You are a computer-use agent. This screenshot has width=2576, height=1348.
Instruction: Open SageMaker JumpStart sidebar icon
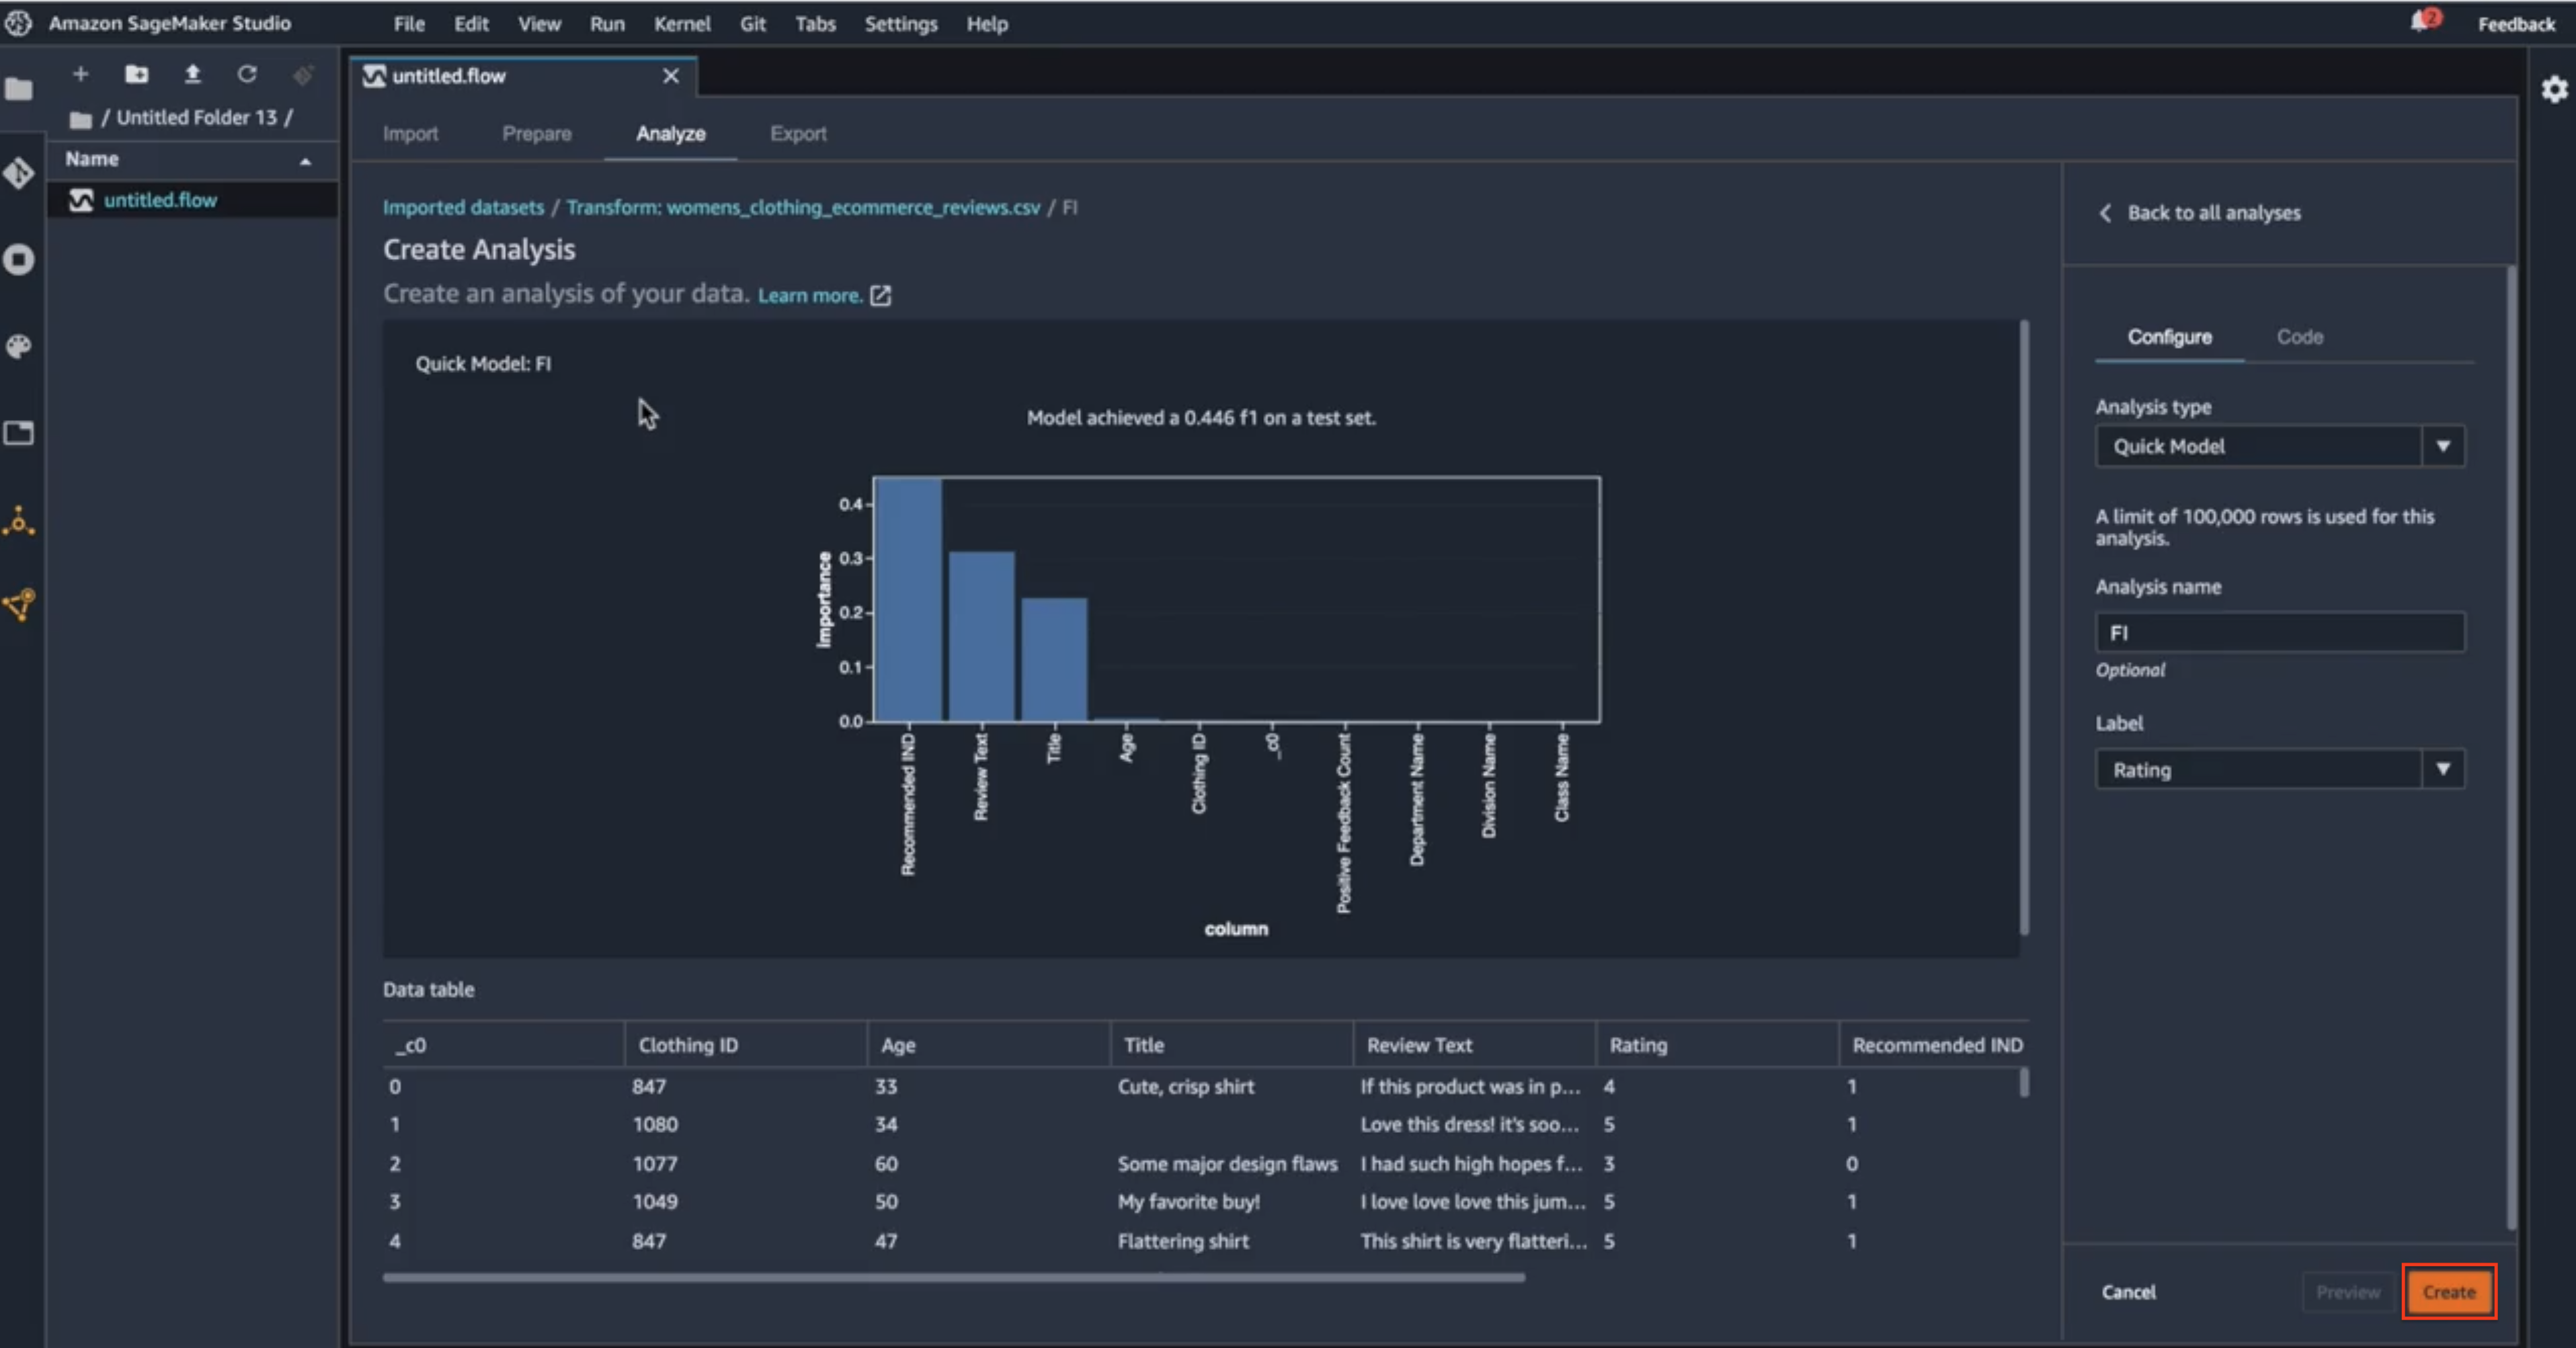click(19, 521)
